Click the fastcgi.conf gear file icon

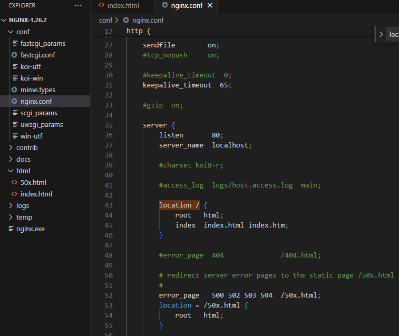click(15, 55)
